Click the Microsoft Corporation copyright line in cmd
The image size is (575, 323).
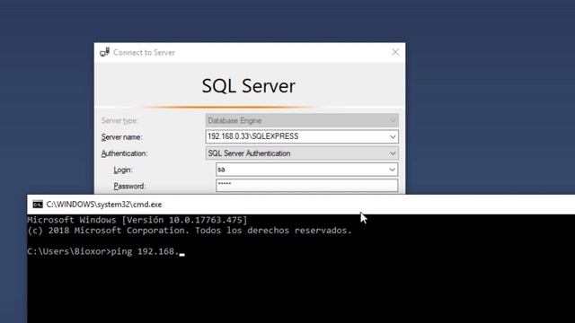190,231
